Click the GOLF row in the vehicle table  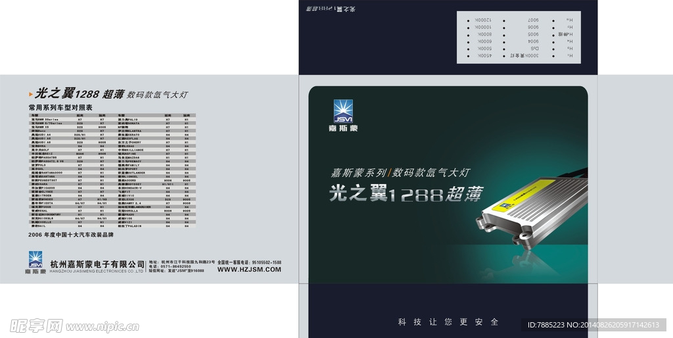pos(71,150)
